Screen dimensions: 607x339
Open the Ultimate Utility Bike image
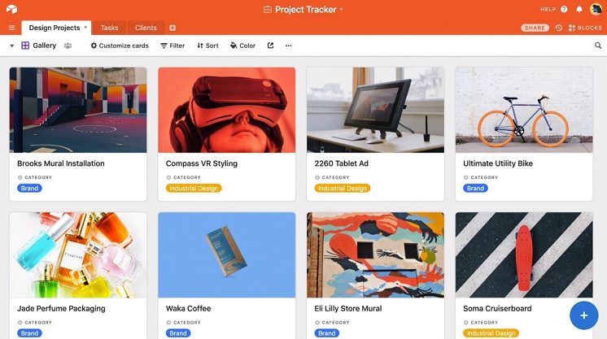click(x=524, y=110)
